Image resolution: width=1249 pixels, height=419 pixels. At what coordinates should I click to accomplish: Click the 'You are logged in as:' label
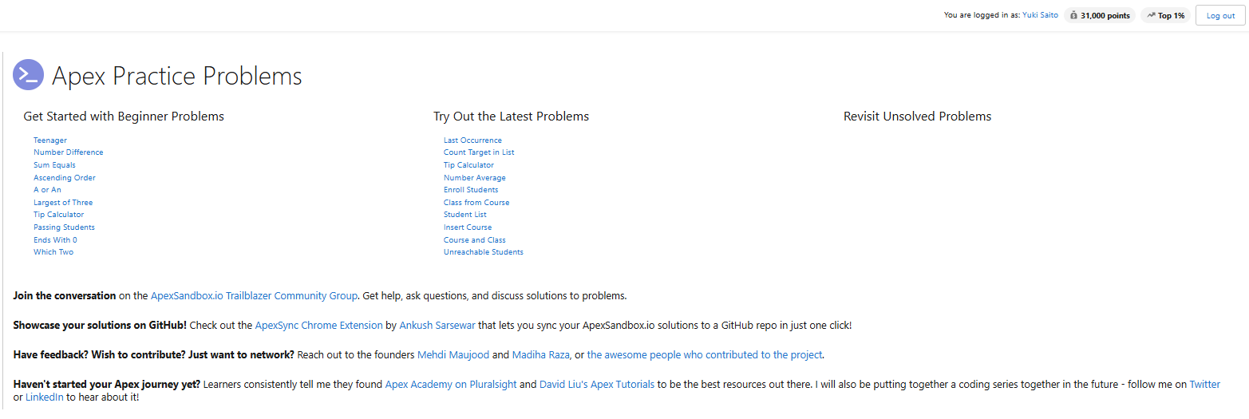click(x=982, y=15)
